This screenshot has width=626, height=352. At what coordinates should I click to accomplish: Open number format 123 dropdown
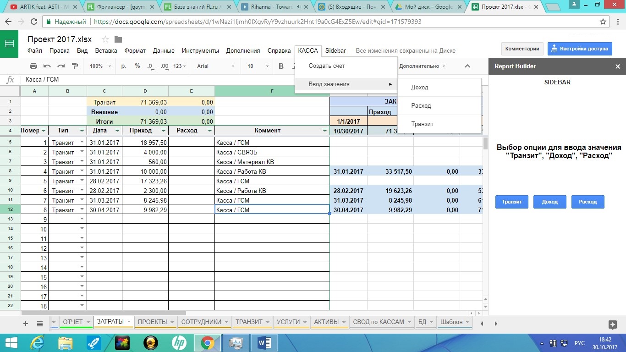pos(180,66)
